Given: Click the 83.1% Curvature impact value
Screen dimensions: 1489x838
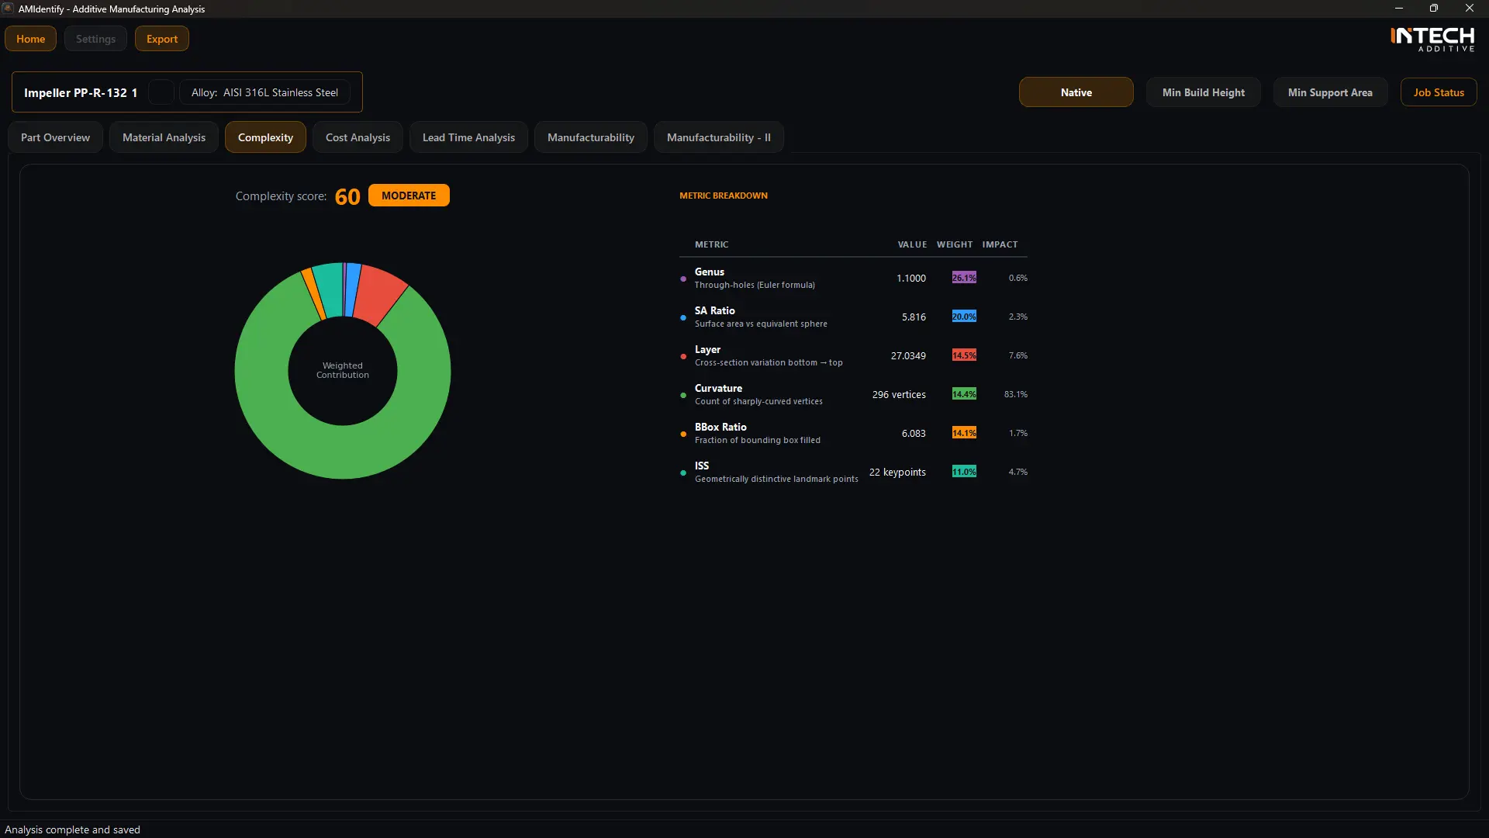Looking at the screenshot, I should (1016, 394).
